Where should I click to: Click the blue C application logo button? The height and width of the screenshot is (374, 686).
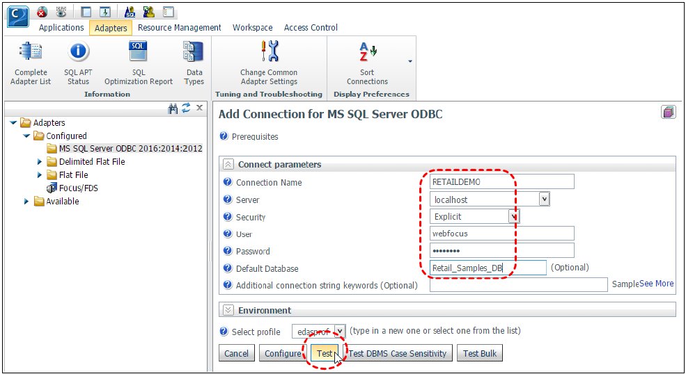[x=18, y=17]
